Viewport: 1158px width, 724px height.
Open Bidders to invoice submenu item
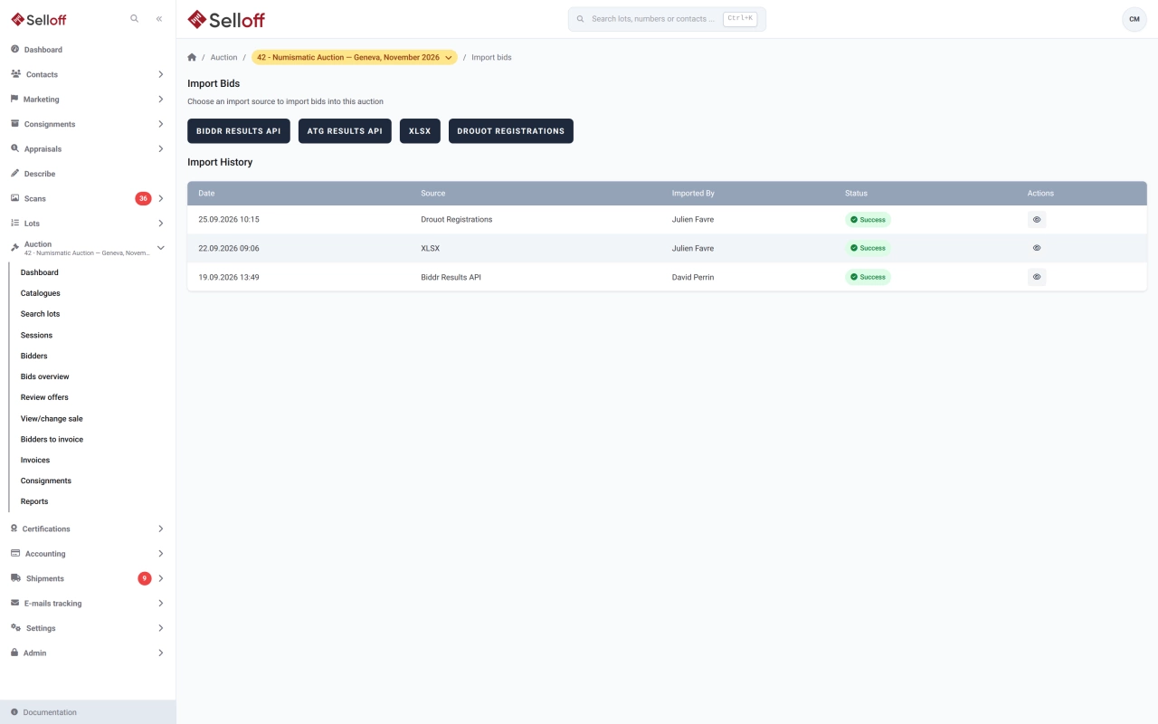click(x=52, y=439)
